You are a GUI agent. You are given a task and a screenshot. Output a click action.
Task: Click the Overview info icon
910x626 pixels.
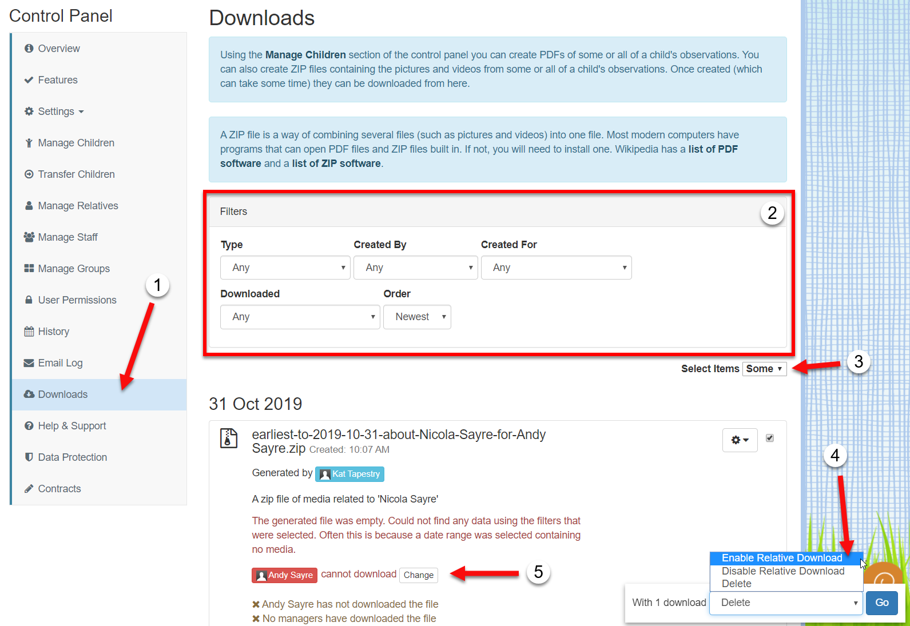coord(29,49)
